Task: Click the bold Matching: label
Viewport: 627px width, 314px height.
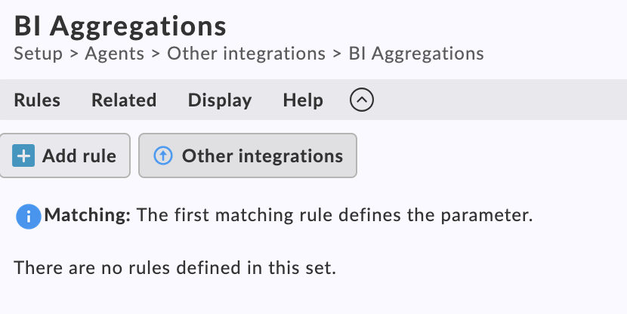Action: pyautogui.click(x=88, y=216)
